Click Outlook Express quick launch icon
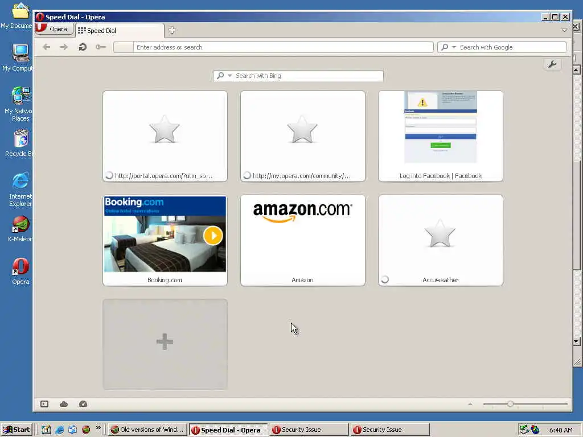This screenshot has width=583, height=437. point(72,430)
